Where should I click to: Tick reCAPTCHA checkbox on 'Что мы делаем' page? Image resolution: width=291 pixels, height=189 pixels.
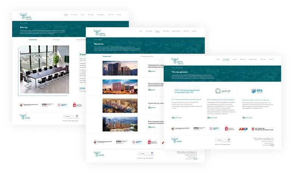coord(216,140)
